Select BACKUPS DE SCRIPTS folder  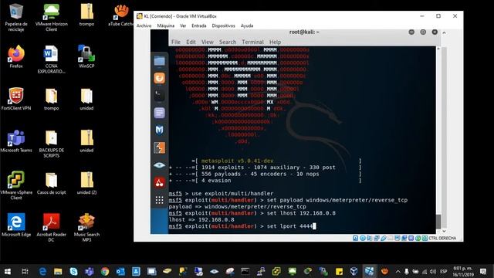tap(52, 144)
